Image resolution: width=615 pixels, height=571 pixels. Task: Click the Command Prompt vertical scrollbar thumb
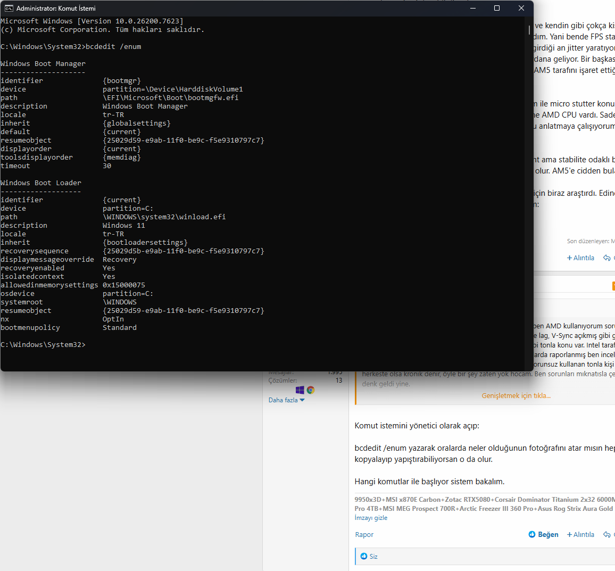tap(529, 30)
